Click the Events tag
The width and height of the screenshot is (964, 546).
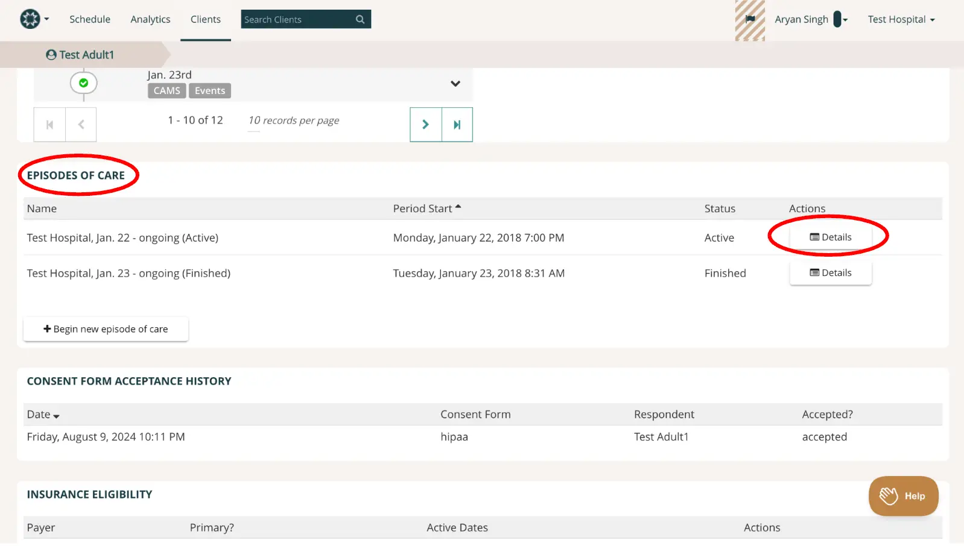[x=210, y=90]
